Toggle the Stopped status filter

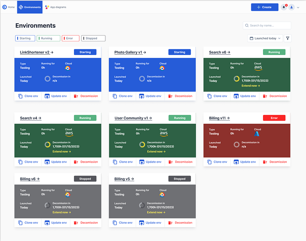pos(93,38)
